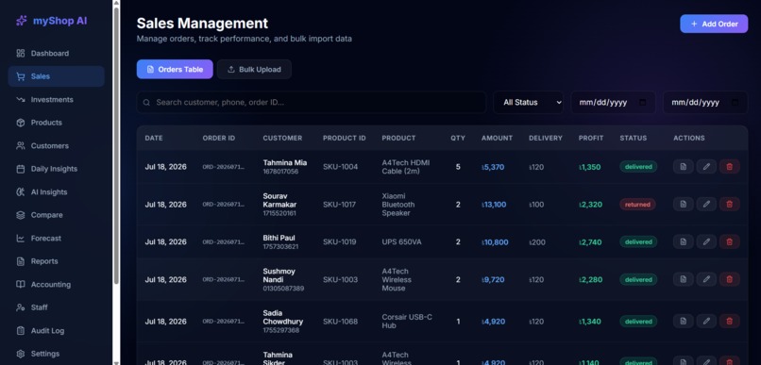View invoice for Sourav Karmakar order
Screen dimensions: 761x365
(684, 204)
